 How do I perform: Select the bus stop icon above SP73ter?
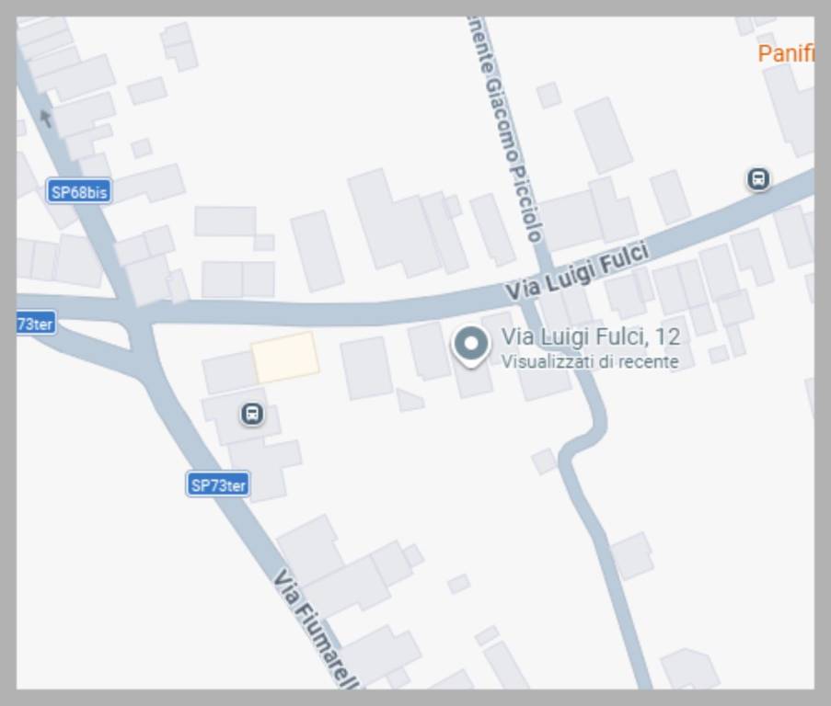(x=252, y=414)
